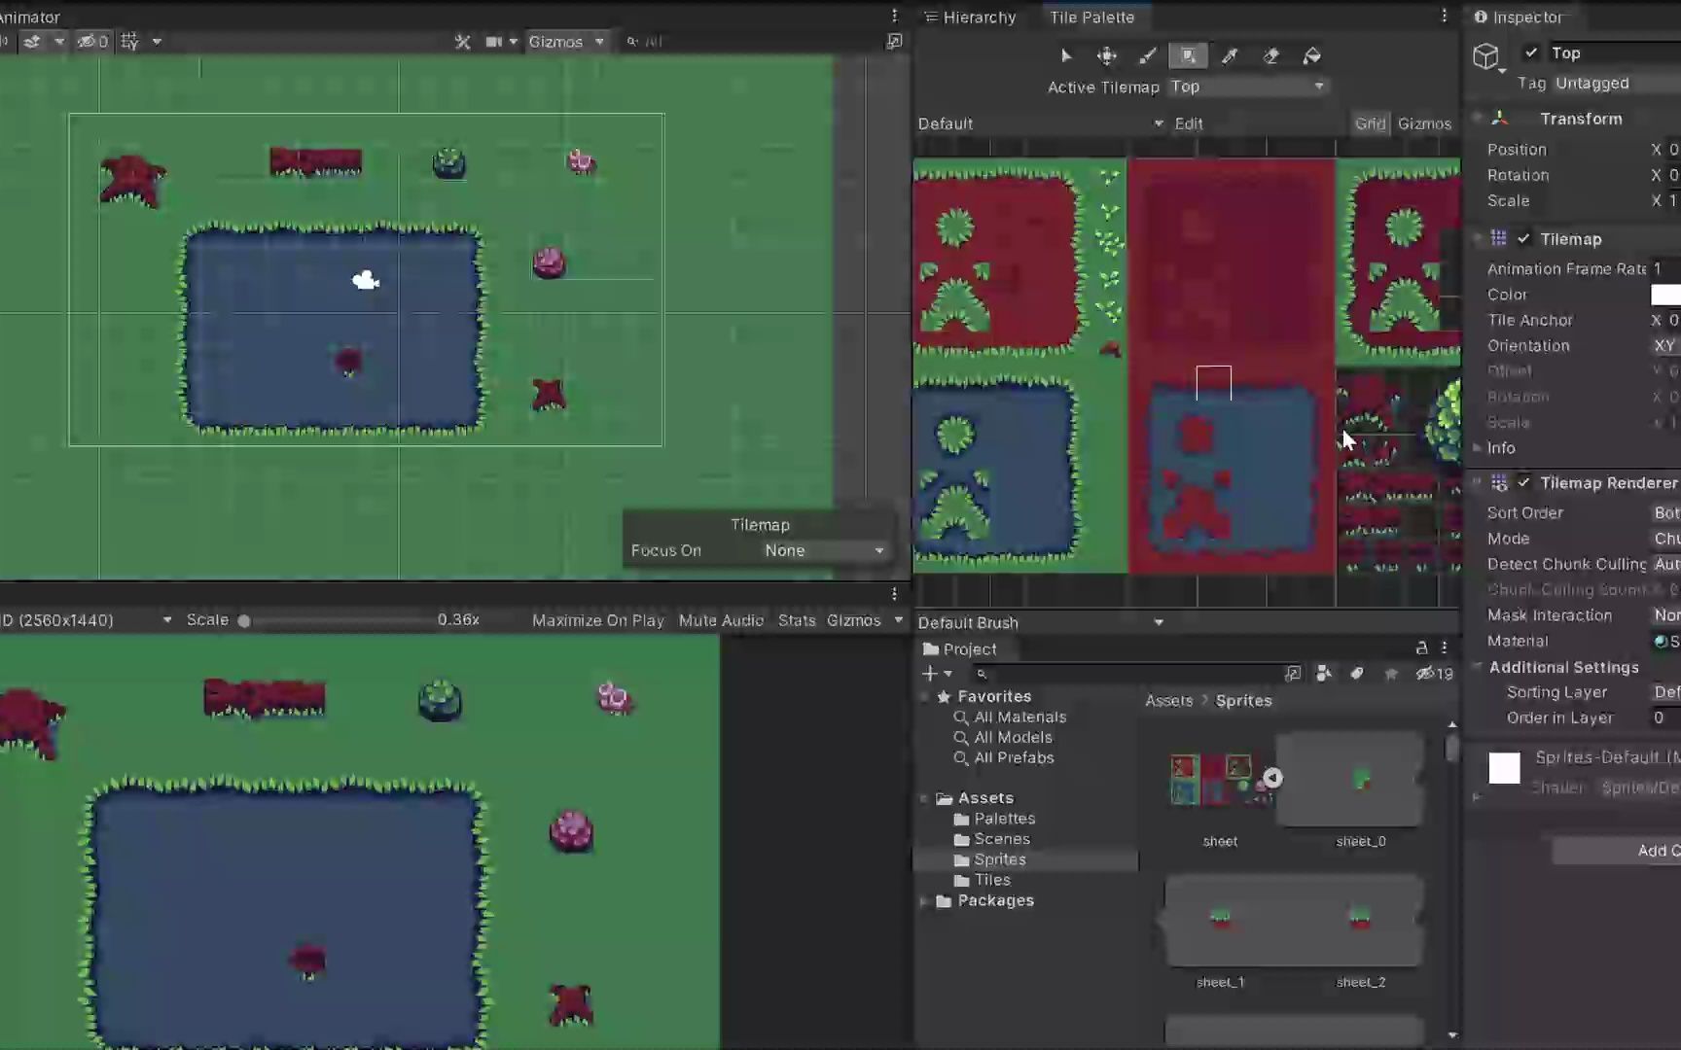Viewport: 1681px width, 1050px height.
Task: Toggle the Top GameObject active checkbox
Action: point(1532,52)
